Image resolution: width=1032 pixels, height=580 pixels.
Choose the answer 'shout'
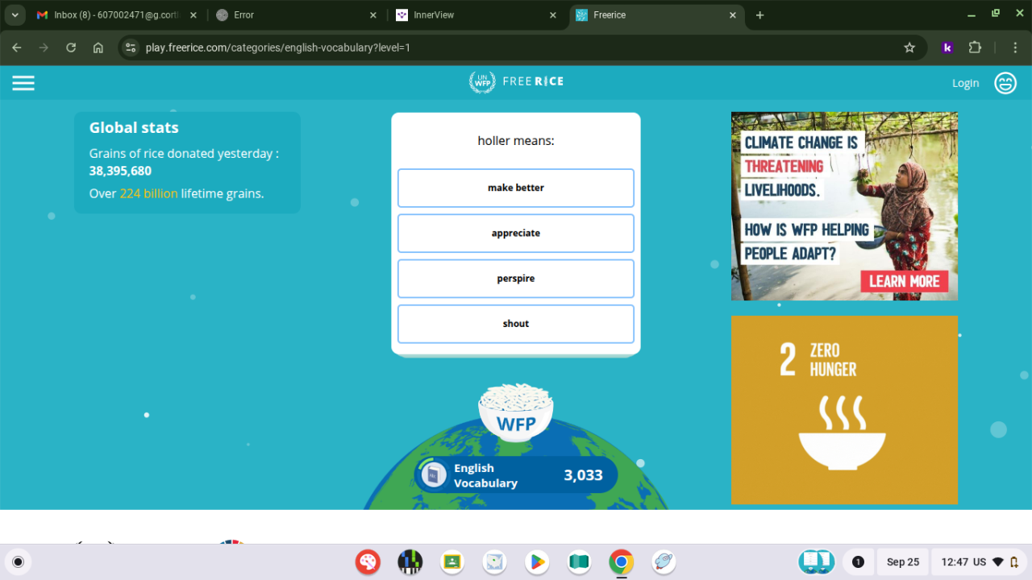516,324
